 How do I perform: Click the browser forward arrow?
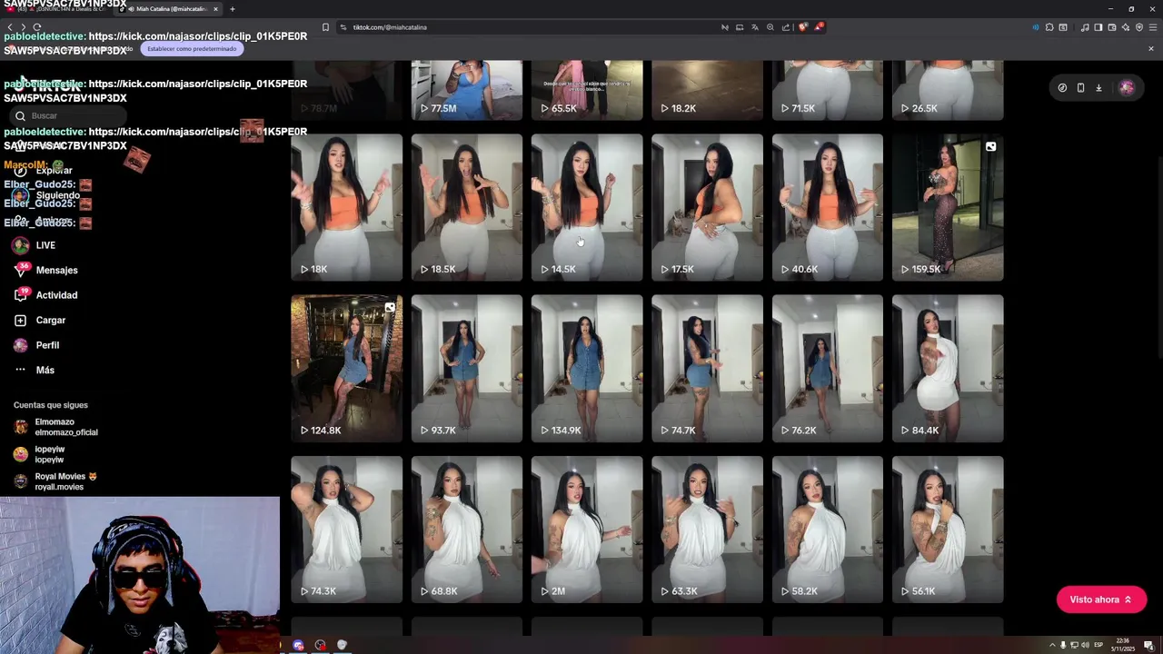click(23, 27)
